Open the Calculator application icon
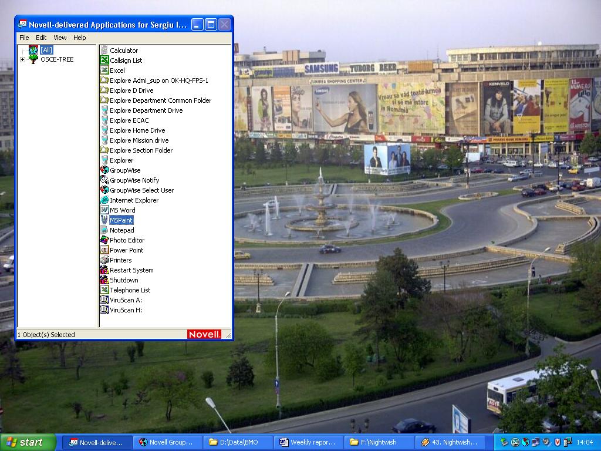 click(104, 51)
